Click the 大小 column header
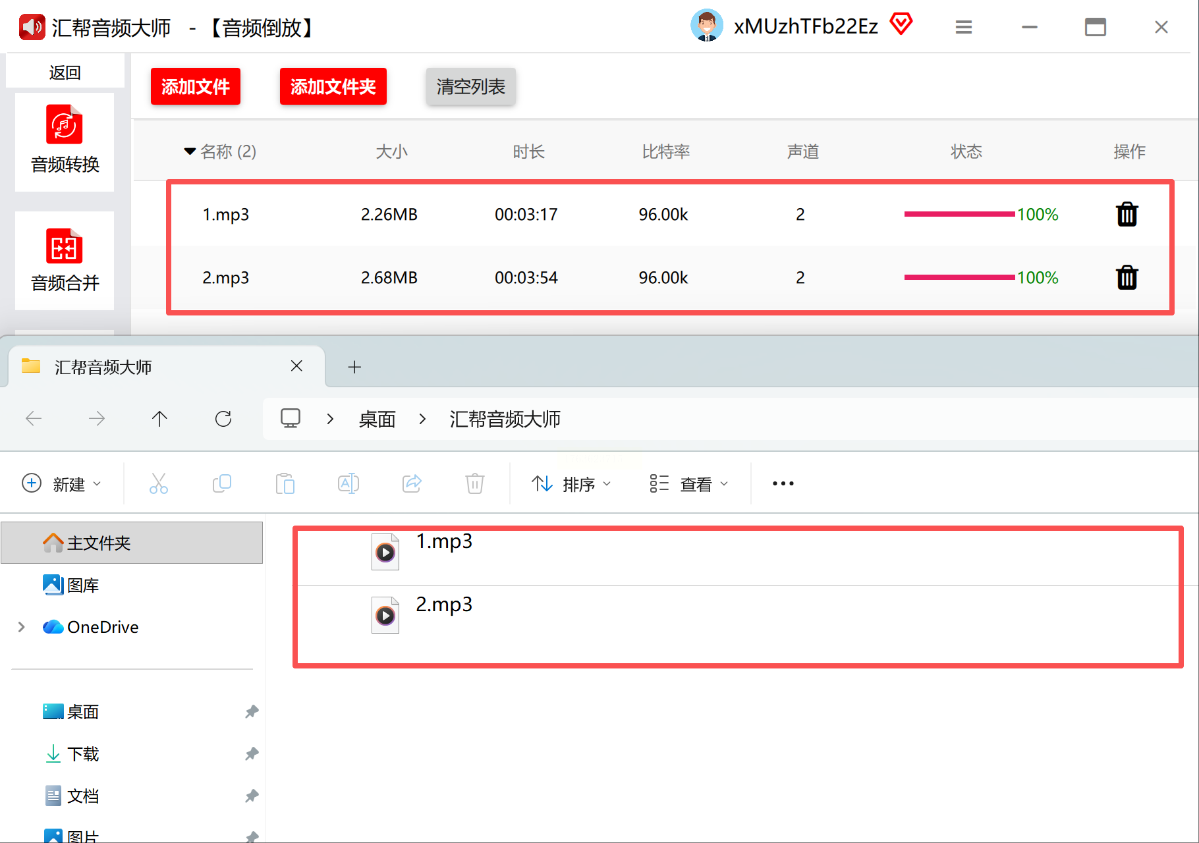The width and height of the screenshot is (1199, 843). click(x=391, y=151)
